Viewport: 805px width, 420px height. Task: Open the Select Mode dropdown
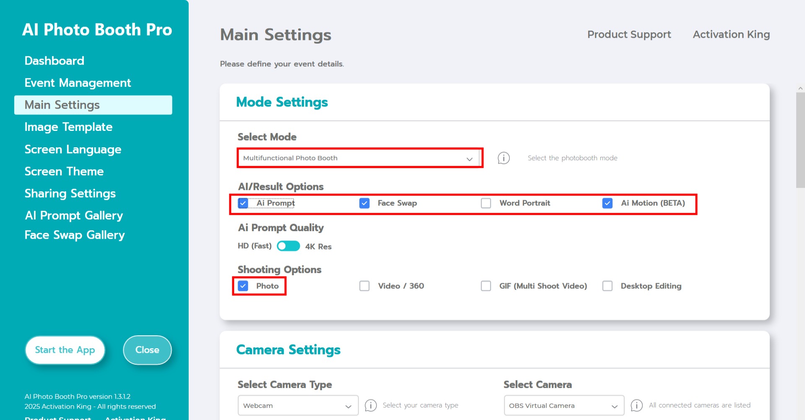point(359,158)
